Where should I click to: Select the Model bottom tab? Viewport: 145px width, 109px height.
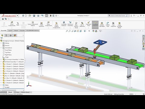click(x=10, y=92)
